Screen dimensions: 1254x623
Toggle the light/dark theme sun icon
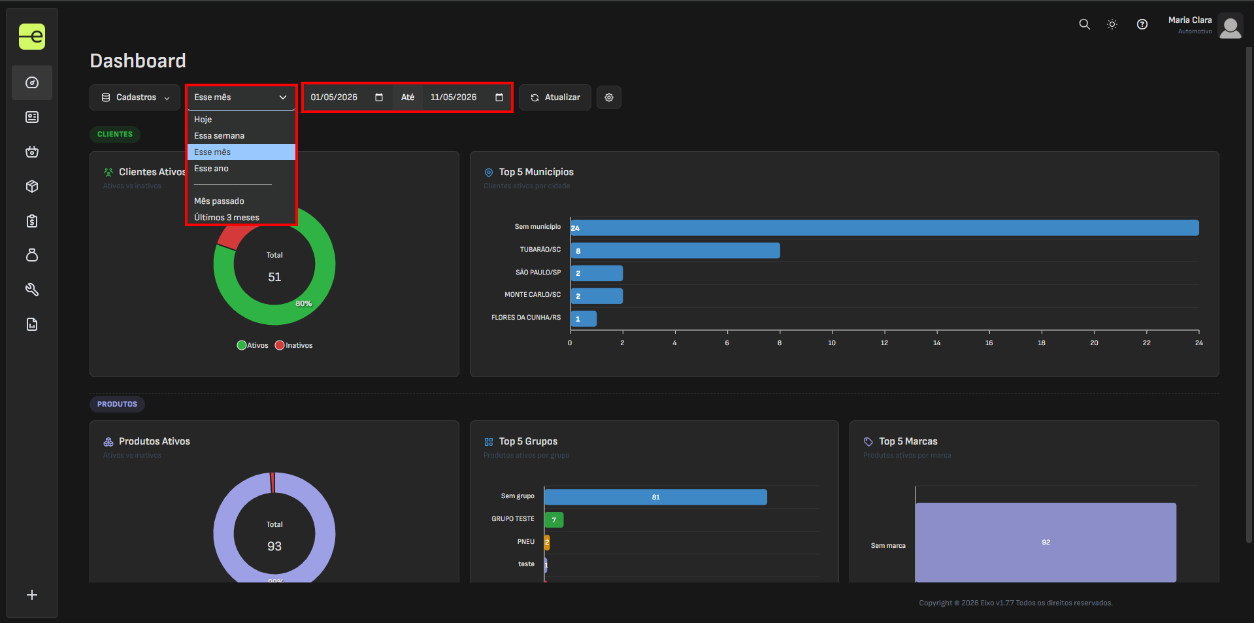[x=1112, y=24]
